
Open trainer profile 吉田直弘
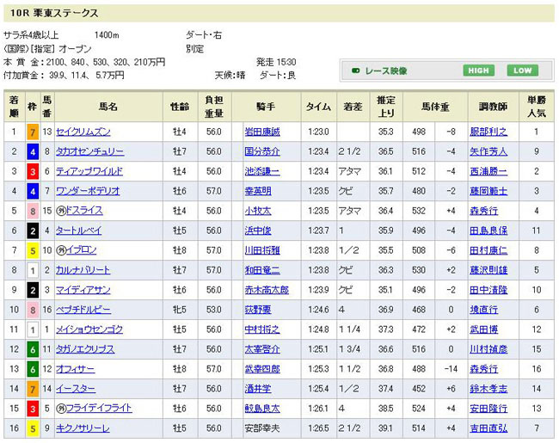tap(488, 428)
